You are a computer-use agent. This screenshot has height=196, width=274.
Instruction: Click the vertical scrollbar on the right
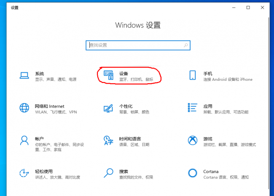tap(269, 103)
